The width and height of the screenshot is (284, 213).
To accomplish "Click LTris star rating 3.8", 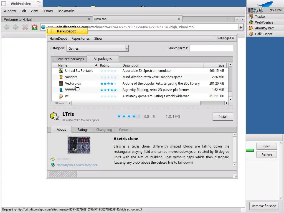I will point(129,116).
